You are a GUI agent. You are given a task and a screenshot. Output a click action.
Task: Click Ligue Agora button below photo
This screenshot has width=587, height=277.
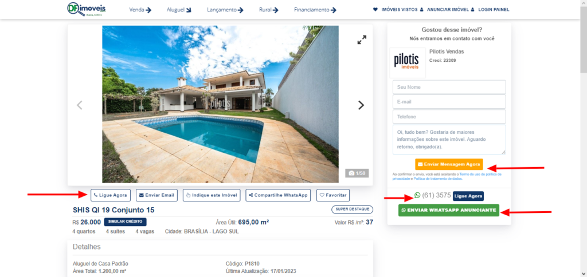pyautogui.click(x=111, y=195)
